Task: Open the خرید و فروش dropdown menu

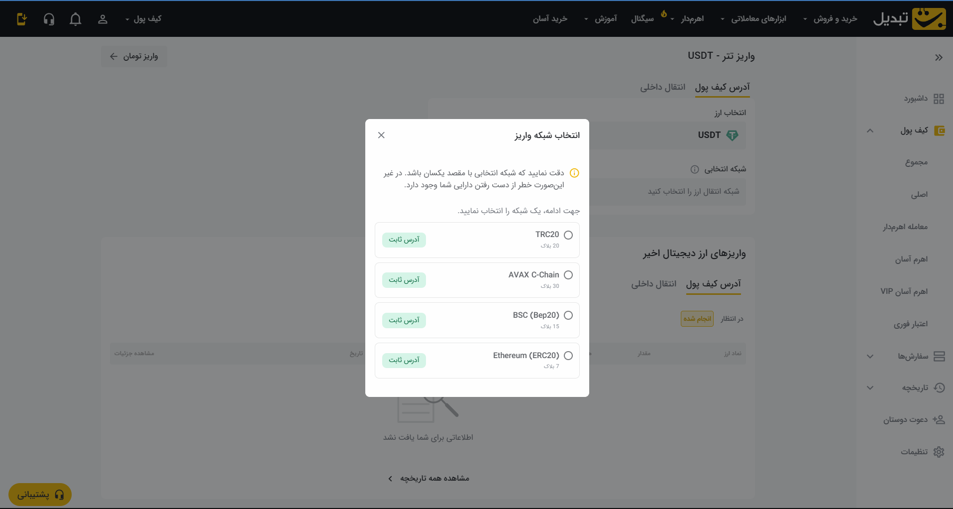Action: click(x=830, y=19)
